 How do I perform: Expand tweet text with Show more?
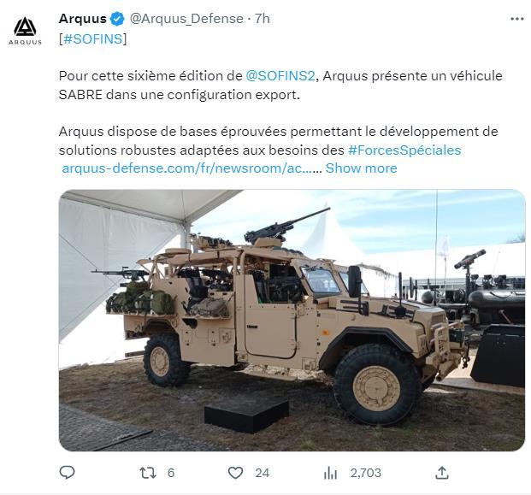pyautogui.click(x=361, y=168)
